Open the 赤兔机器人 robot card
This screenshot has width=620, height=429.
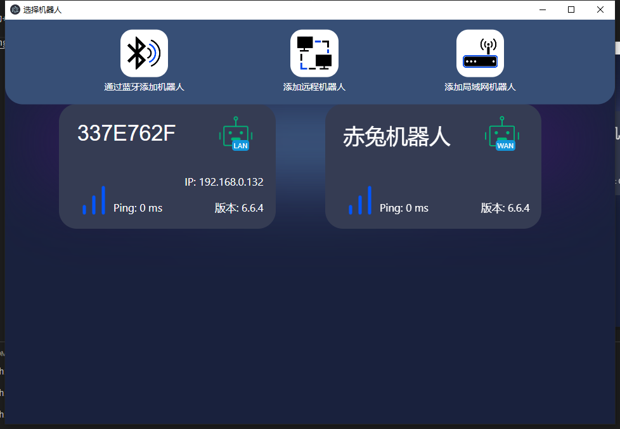tap(434, 167)
